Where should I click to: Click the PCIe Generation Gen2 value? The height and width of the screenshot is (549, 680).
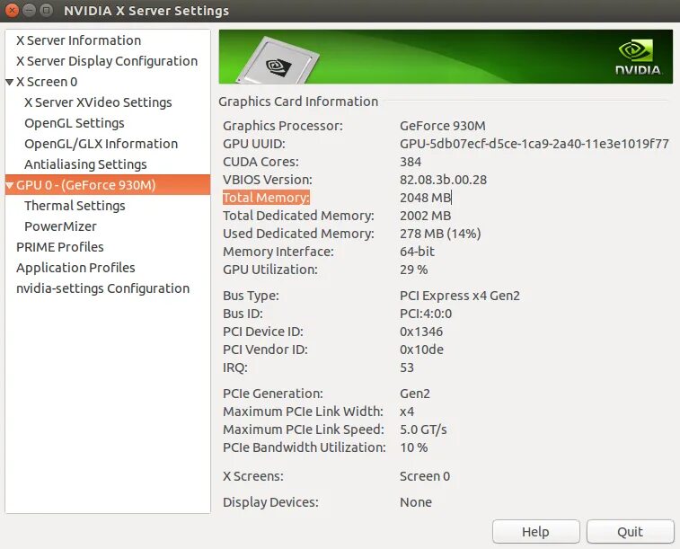point(415,394)
